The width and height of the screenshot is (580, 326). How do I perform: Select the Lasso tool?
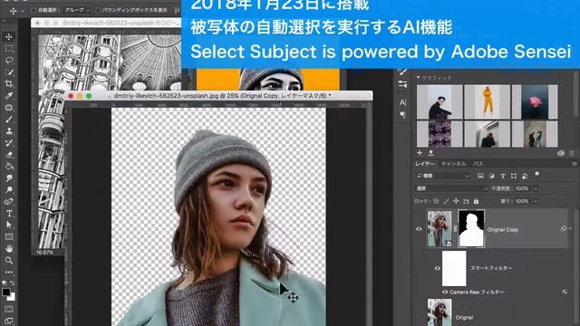tap(9, 61)
